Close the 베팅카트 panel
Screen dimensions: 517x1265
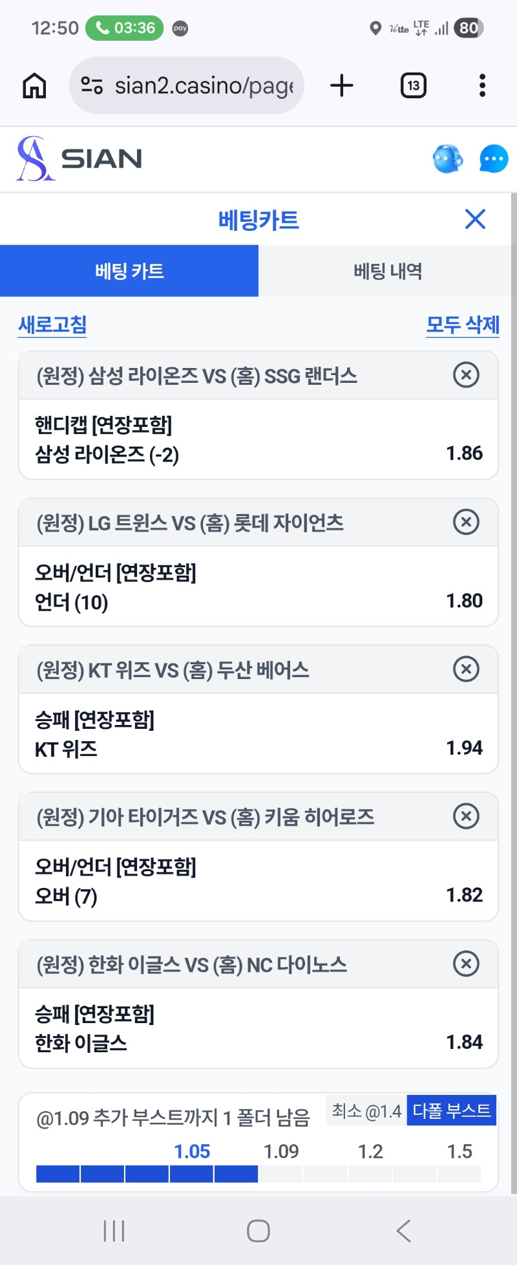(475, 219)
